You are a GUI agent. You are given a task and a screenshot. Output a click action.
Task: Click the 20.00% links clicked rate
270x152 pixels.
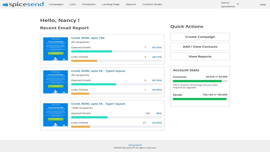[157, 90]
